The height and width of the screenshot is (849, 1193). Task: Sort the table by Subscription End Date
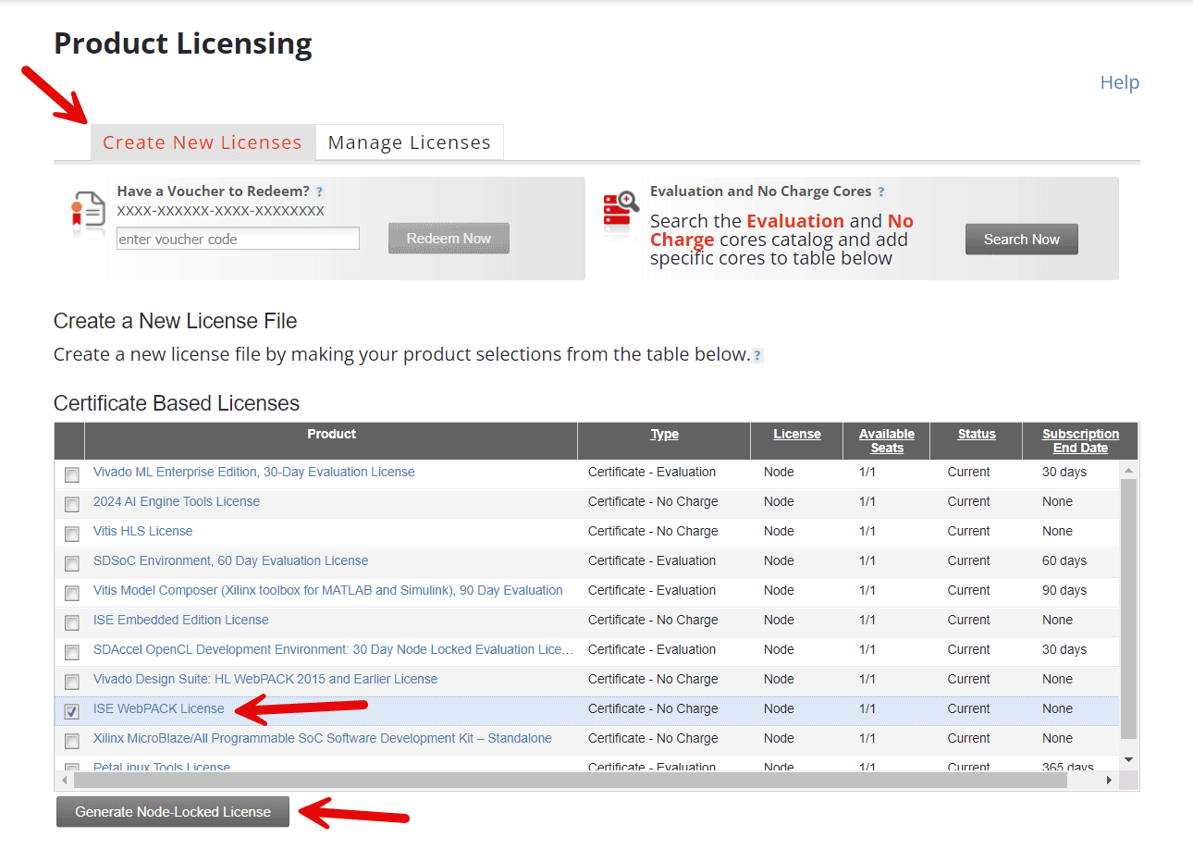click(1080, 440)
